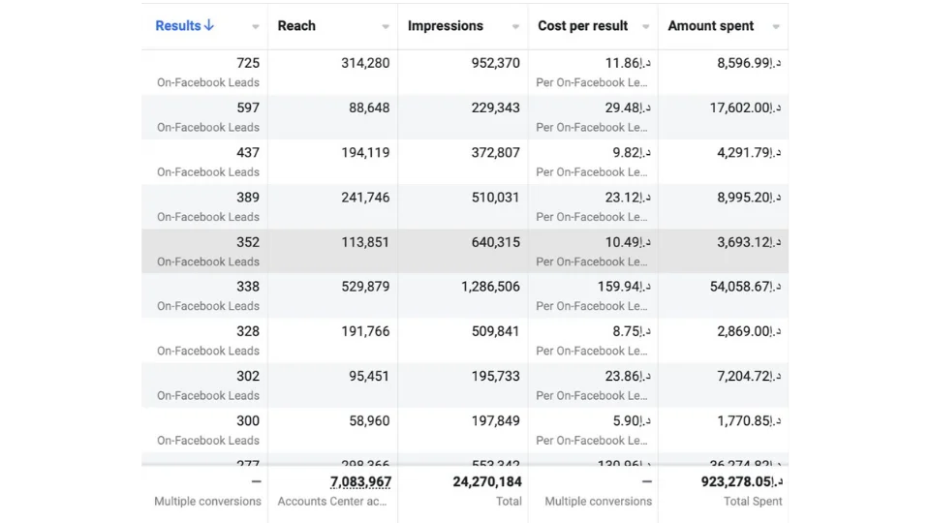Viewport: 930px width, 523px height.
Task: Click the reach value 194,119
Action: 365,152
